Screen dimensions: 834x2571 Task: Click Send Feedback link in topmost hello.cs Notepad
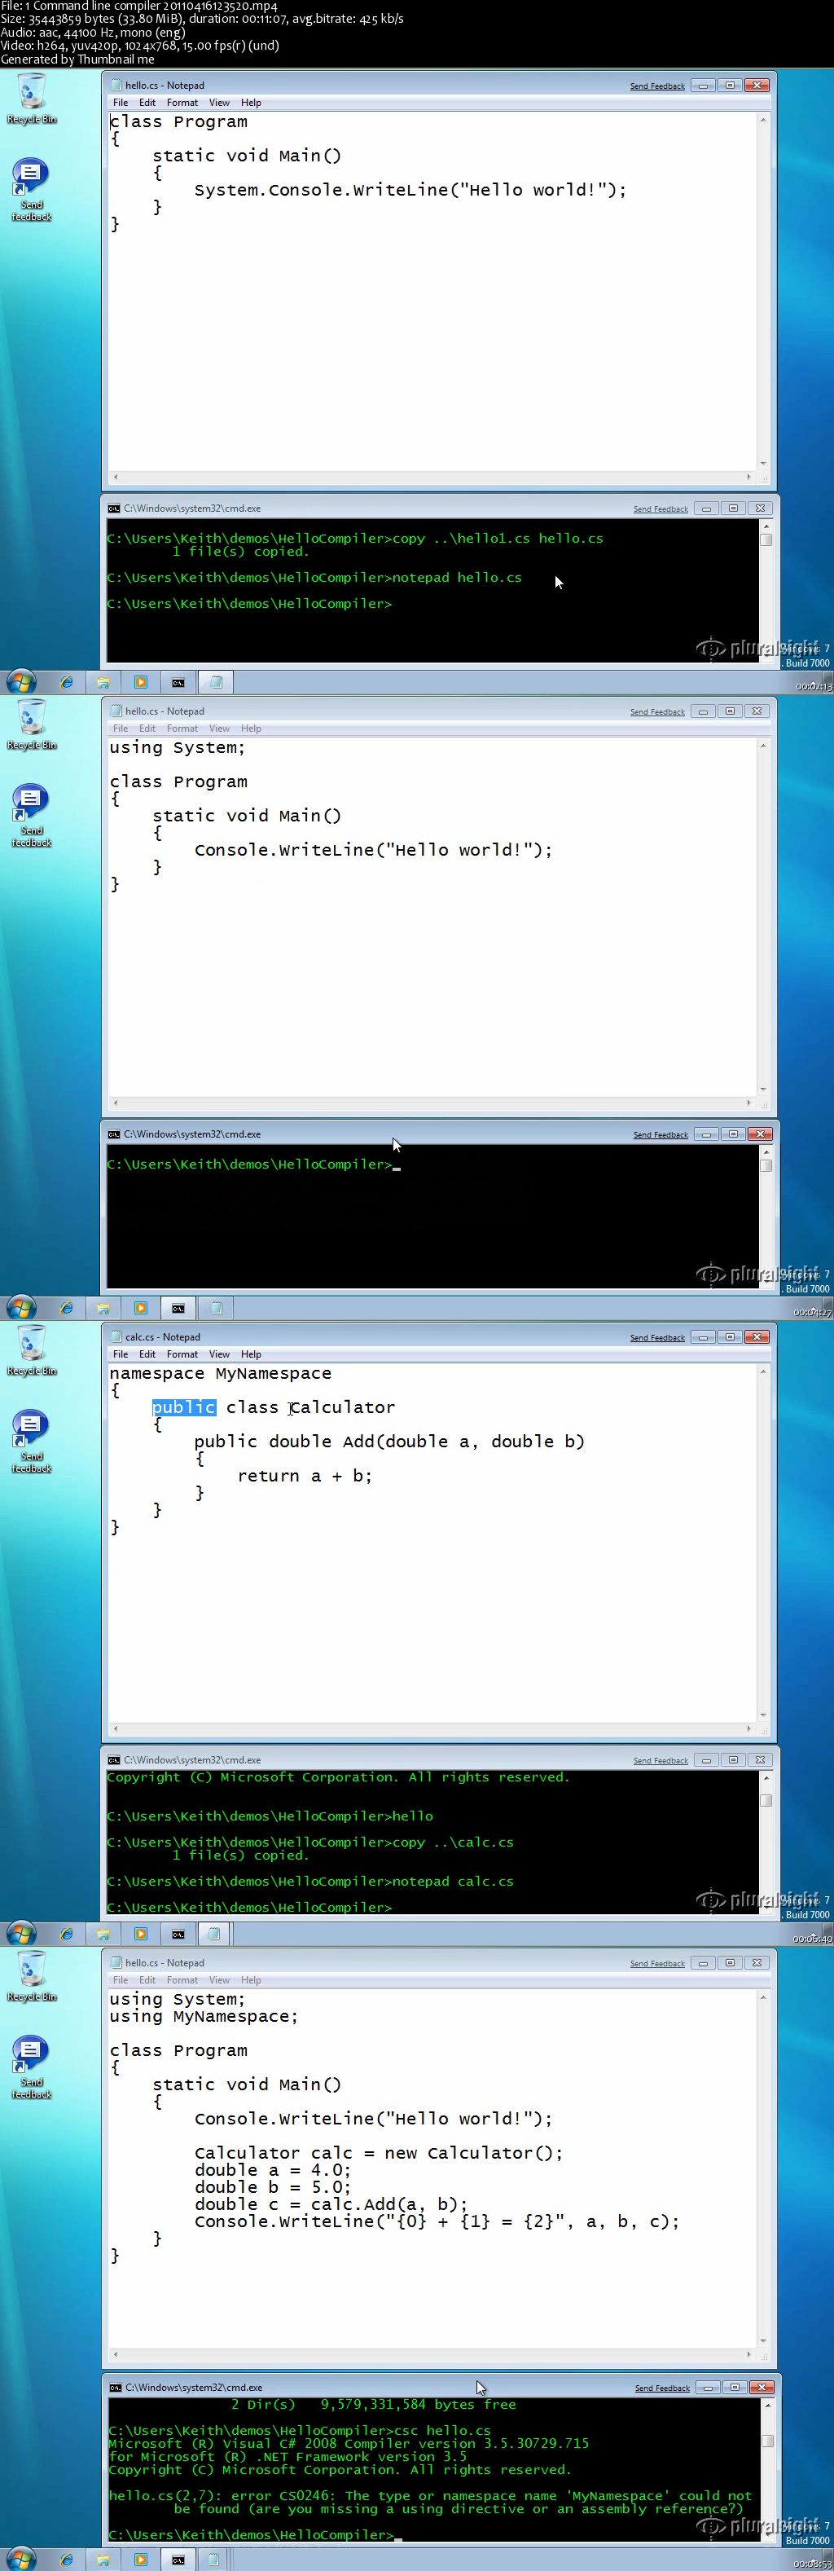pyautogui.click(x=657, y=86)
